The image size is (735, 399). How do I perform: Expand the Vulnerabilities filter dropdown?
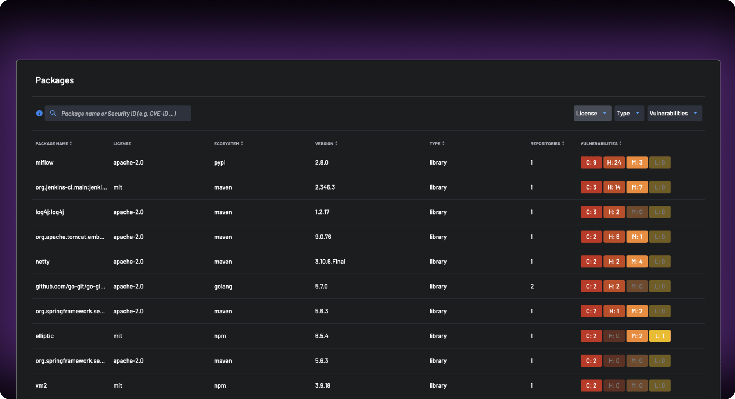(x=674, y=113)
